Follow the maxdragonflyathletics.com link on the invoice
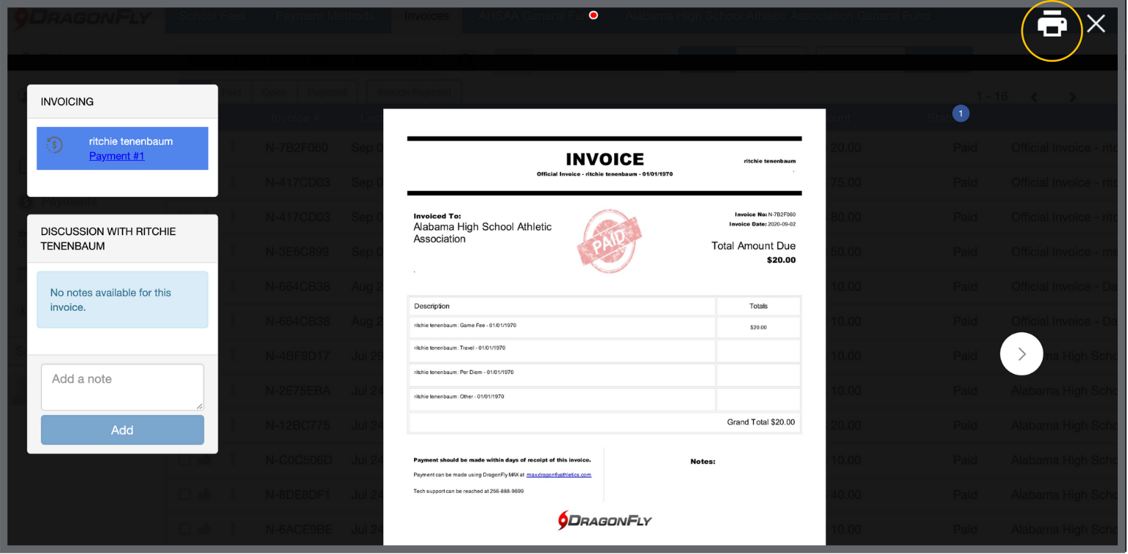The image size is (1128, 554). 559,475
